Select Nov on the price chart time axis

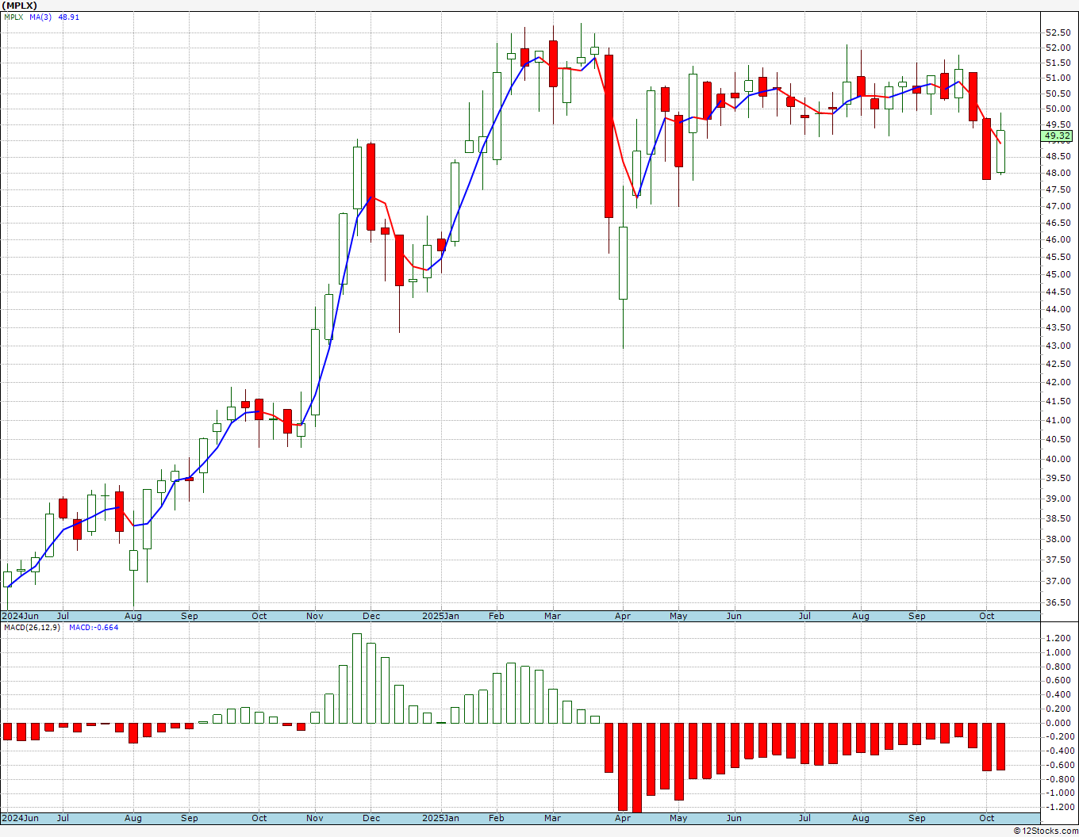(315, 616)
